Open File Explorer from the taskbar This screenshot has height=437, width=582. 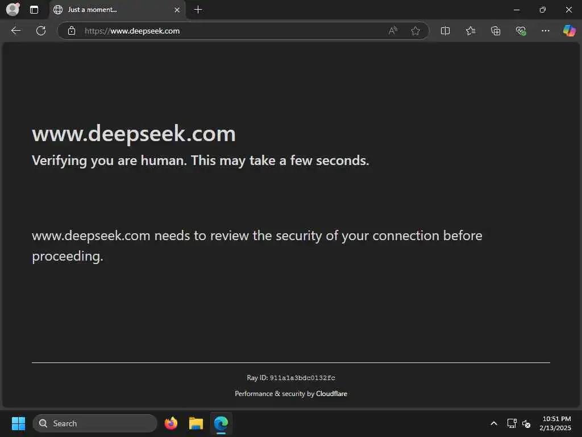pyautogui.click(x=196, y=423)
